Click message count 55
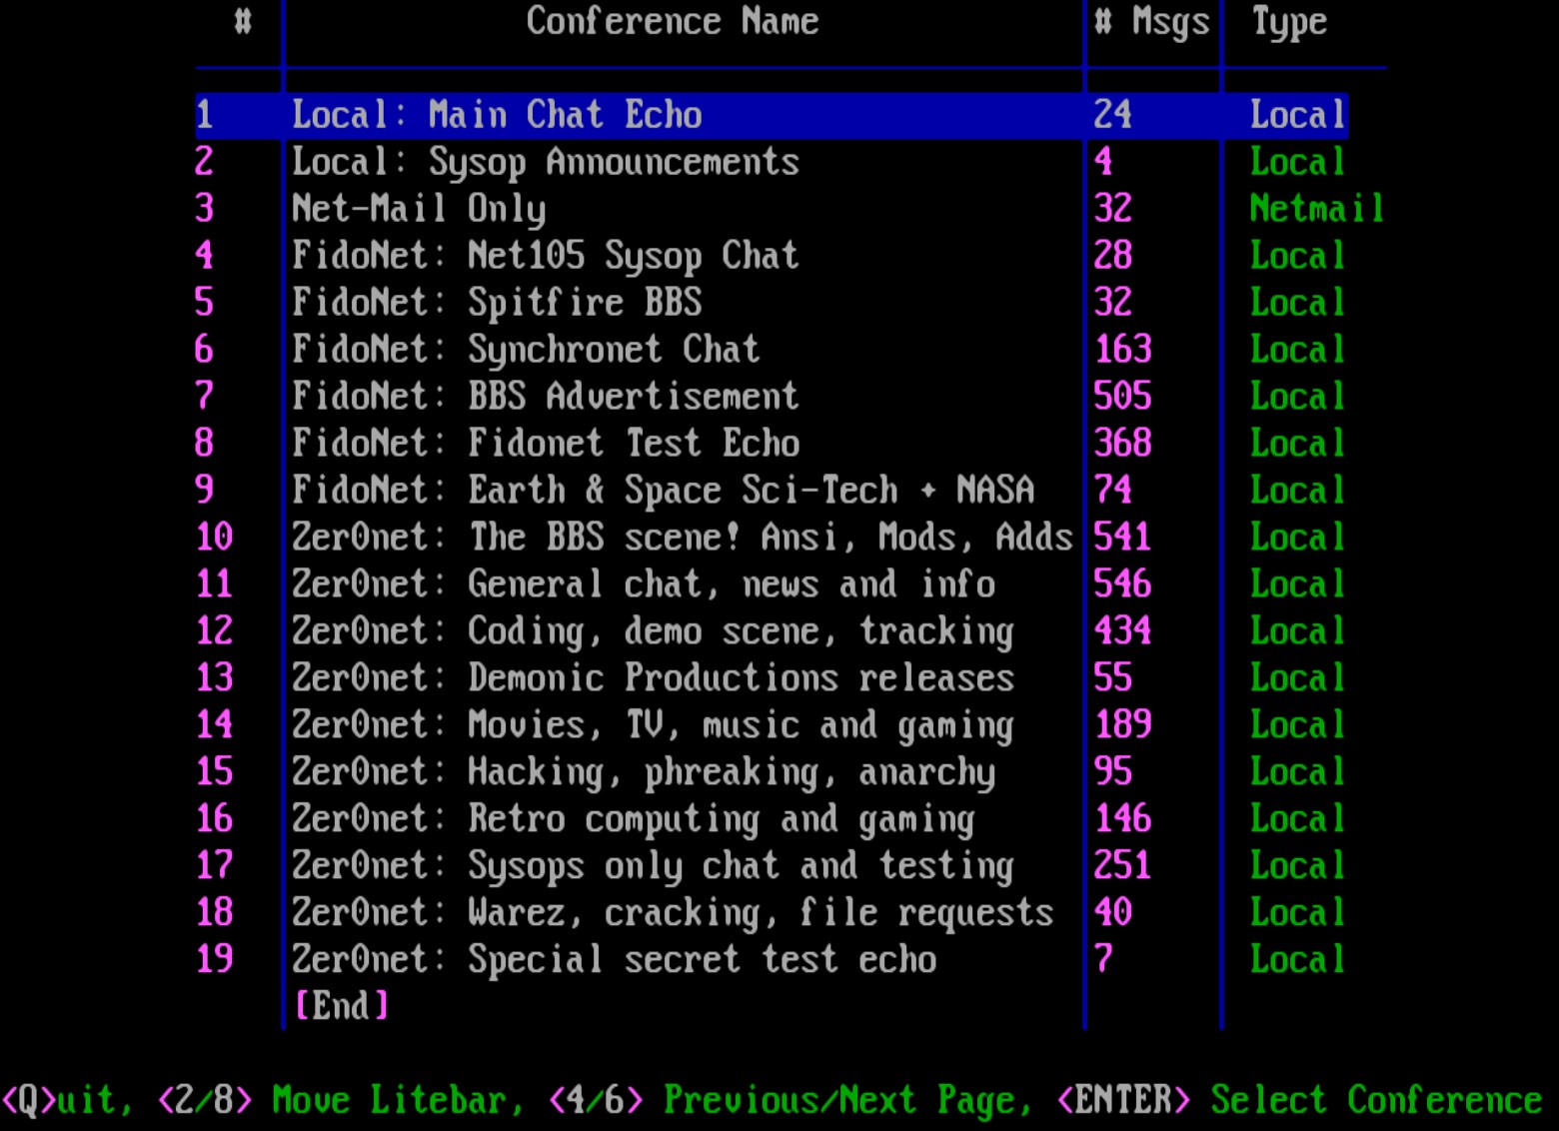The image size is (1559, 1131). (x=1112, y=678)
